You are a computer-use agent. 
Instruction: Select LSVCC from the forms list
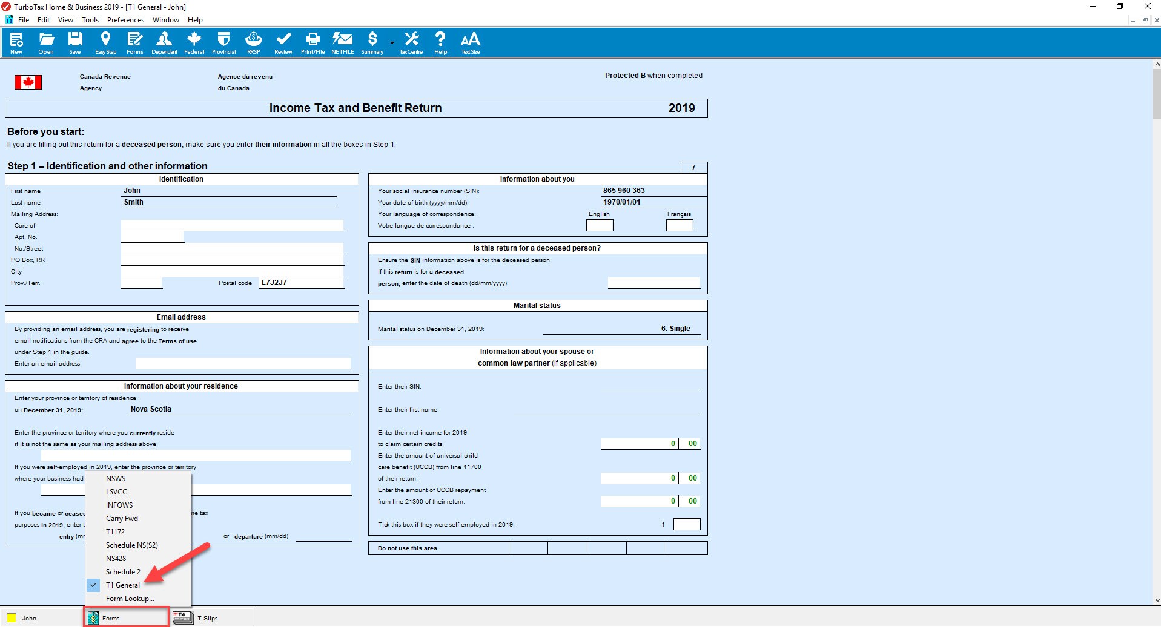pyautogui.click(x=138, y=492)
